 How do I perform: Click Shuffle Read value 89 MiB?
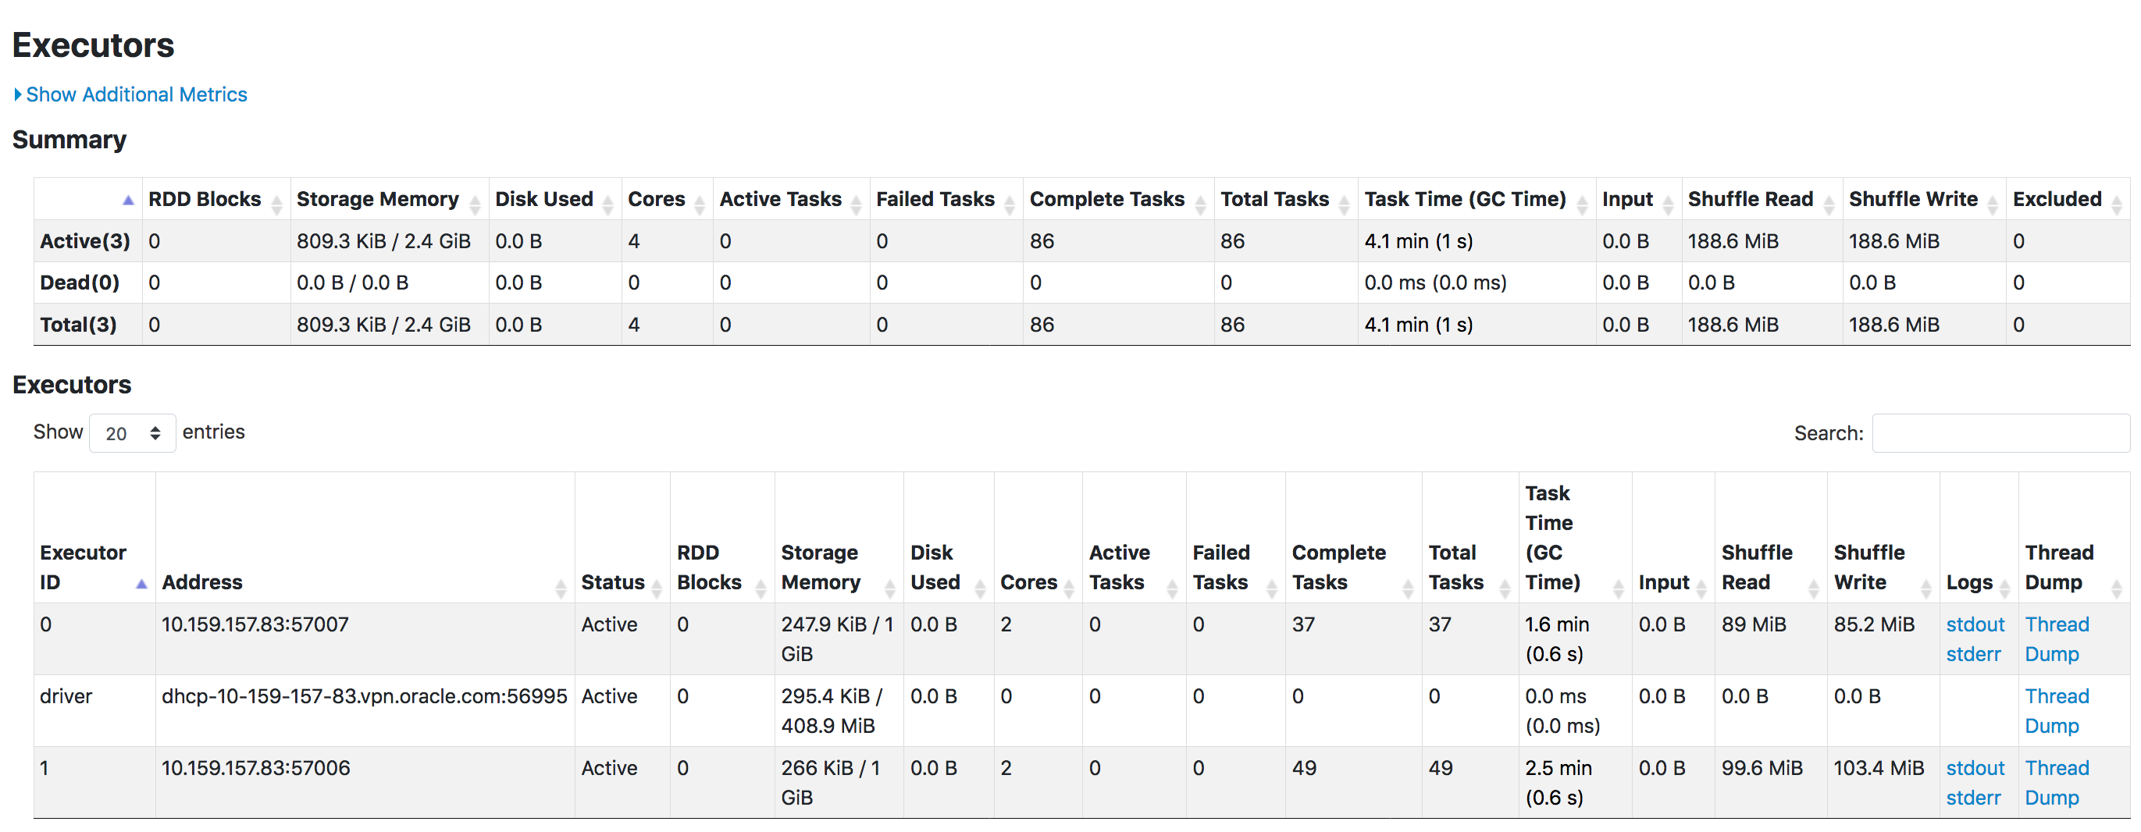click(x=1754, y=625)
